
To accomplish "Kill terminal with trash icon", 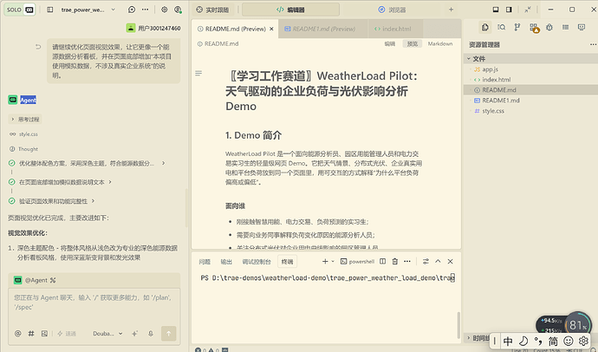I will [395, 261].
